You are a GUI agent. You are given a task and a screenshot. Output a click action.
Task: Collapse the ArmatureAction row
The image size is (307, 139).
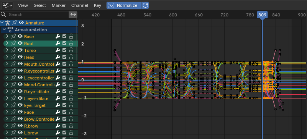(4, 30)
